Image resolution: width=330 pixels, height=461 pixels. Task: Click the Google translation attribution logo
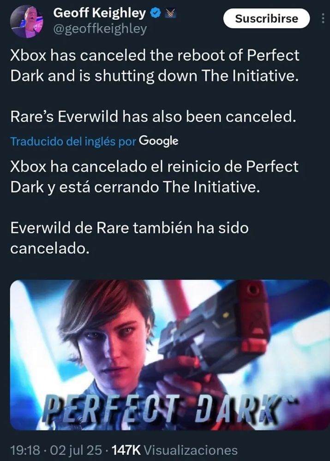158,141
